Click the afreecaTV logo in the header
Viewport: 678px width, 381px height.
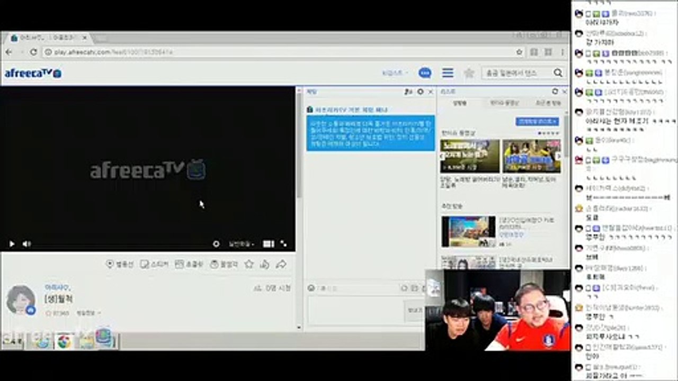[x=33, y=73]
